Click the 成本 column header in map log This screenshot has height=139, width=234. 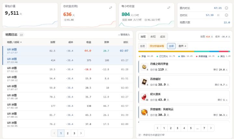point(71,42)
